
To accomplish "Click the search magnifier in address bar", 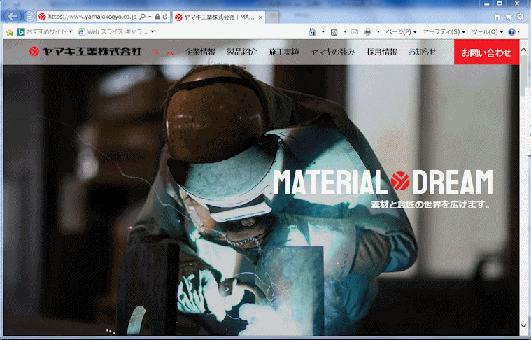I will [143, 17].
